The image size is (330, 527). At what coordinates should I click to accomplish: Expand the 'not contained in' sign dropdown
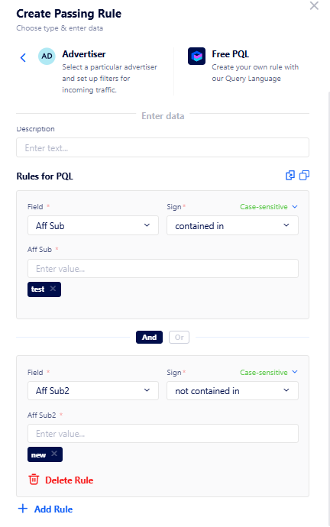pos(232,390)
